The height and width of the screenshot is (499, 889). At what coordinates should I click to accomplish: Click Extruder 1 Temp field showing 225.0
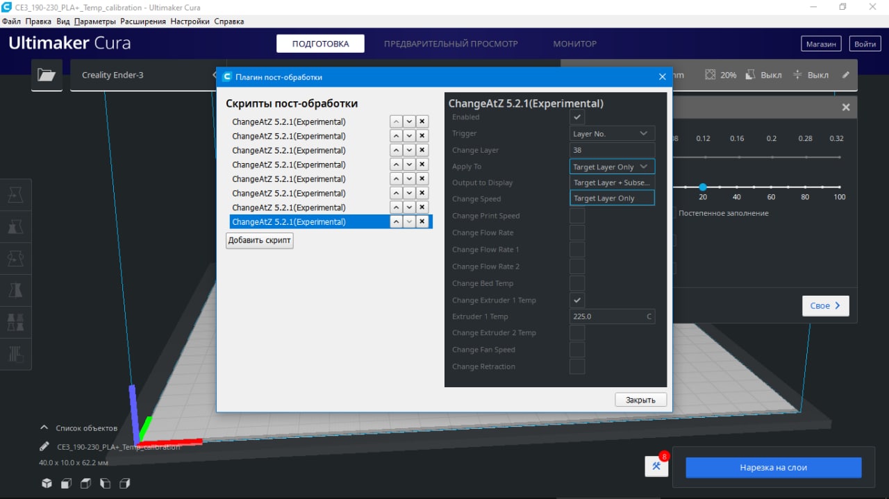[x=612, y=316]
